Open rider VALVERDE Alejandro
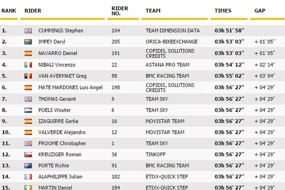Viewport: 285px width, 190px height. (62, 132)
